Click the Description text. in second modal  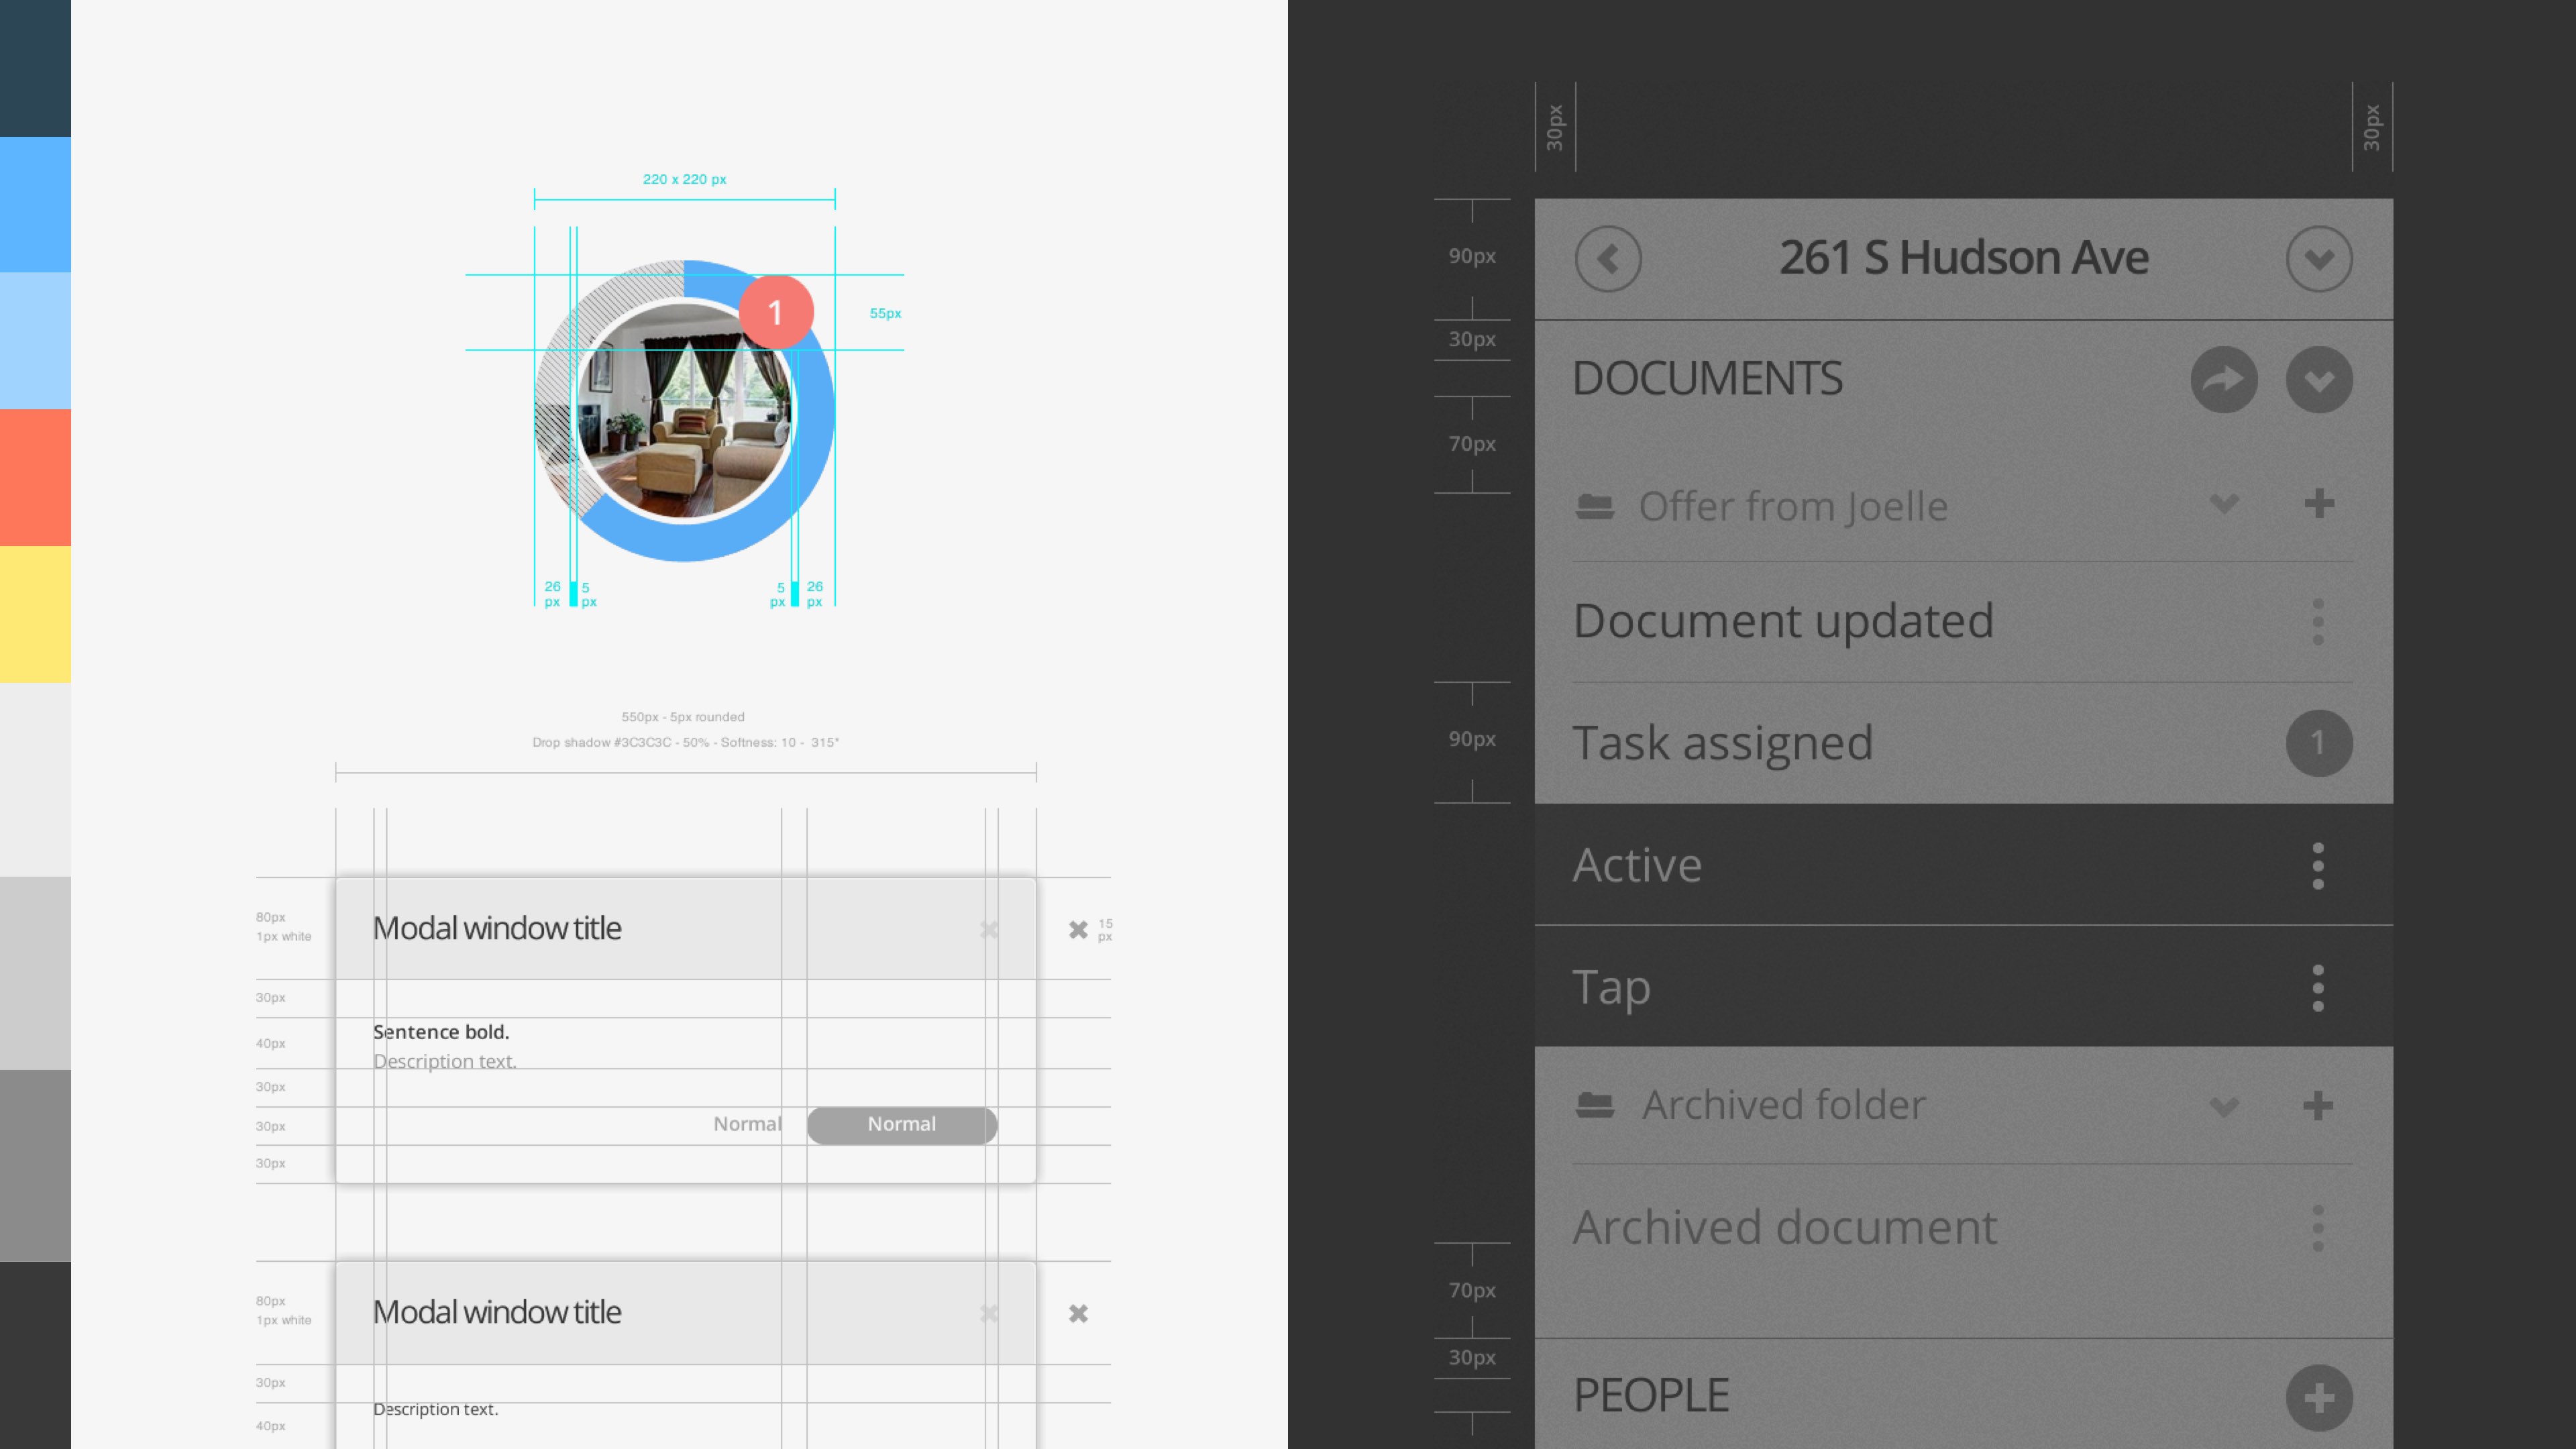[435, 1409]
